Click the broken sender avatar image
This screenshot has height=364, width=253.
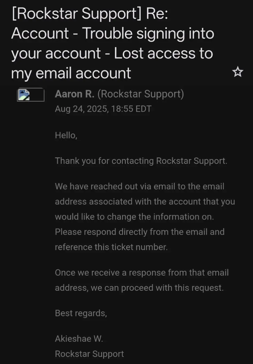click(x=30, y=95)
